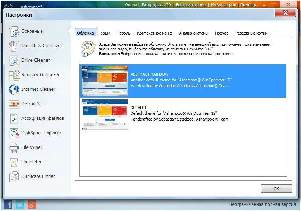Click the Основные settings label

click(x=32, y=31)
